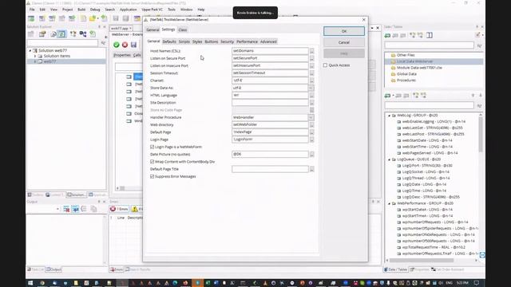Click the ellipsis button beside Default Page Title

(312, 169)
